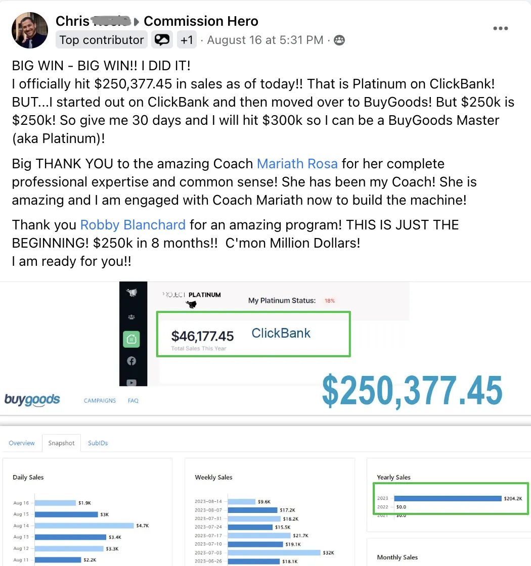
Task: Click the green home icon in sidebar
Action: [131, 339]
